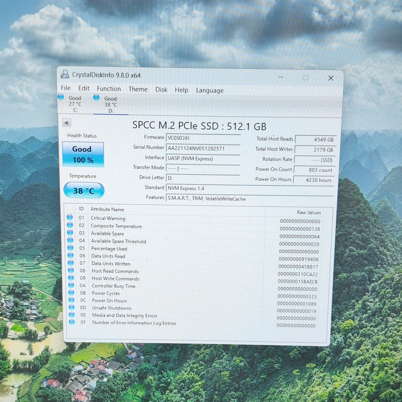Click the 38 °C temperature button
The image size is (402, 402).
(84, 191)
